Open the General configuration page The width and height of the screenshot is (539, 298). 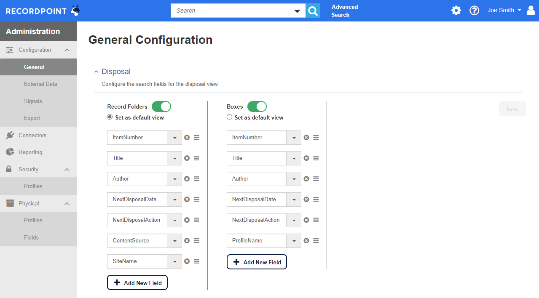tap(38, 67)
